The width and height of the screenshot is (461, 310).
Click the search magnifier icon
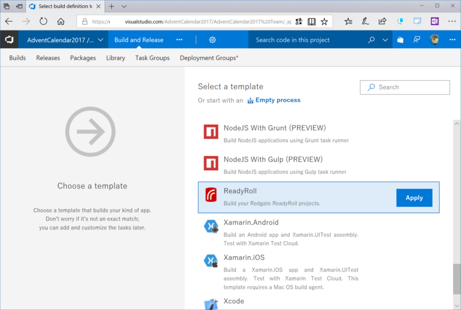pos(371,40)
